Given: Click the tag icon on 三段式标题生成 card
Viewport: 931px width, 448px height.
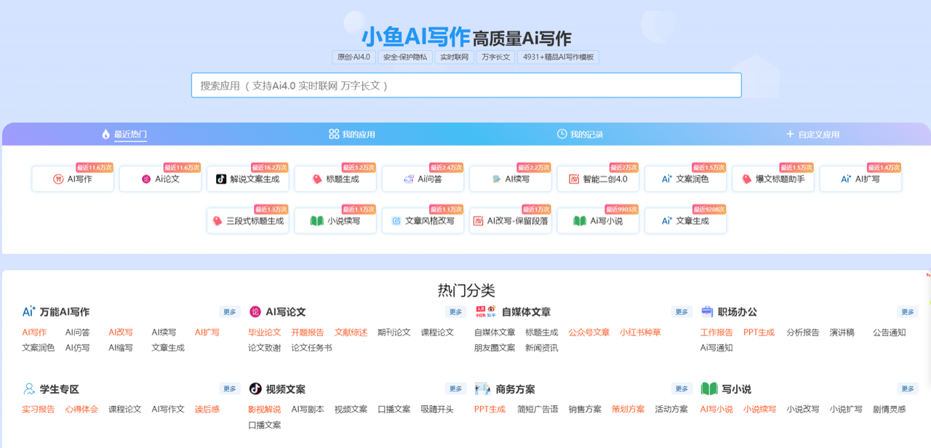Looking at the screenshot, I should coord(217,221).
